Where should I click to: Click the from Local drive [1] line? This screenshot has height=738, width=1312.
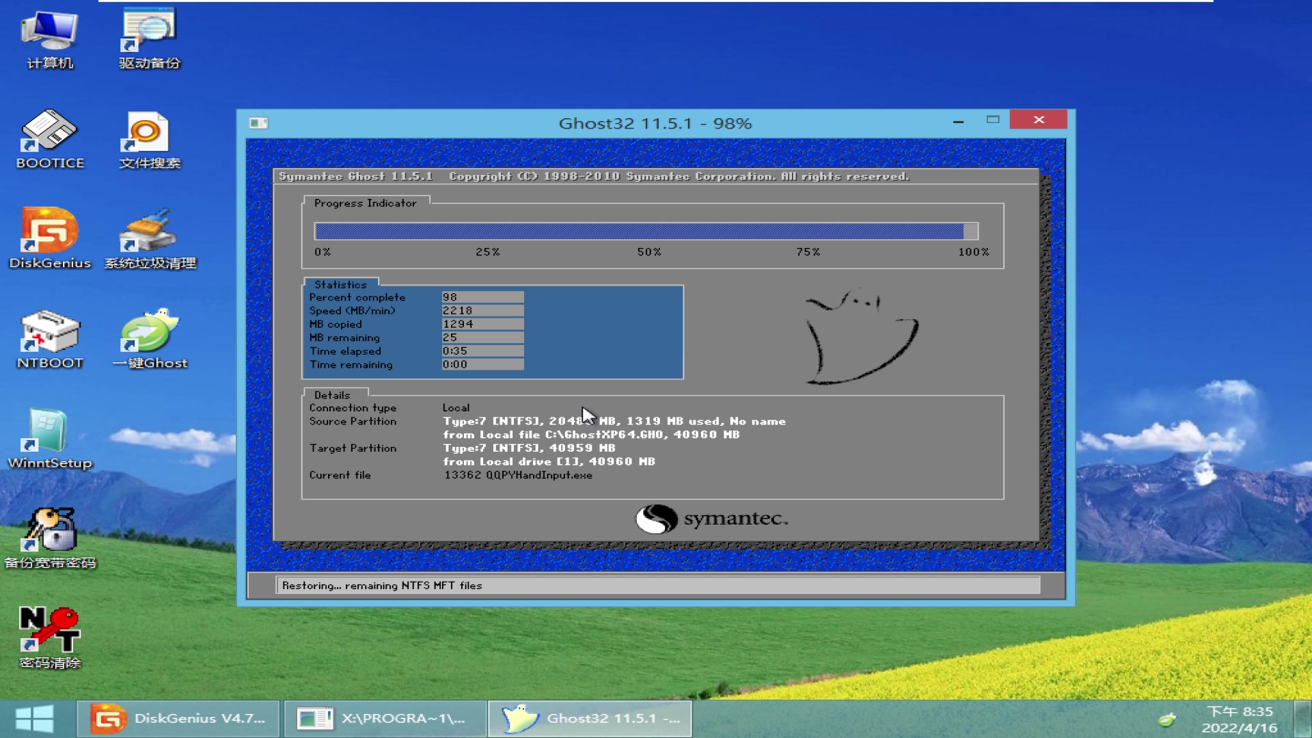click(549, 462)
